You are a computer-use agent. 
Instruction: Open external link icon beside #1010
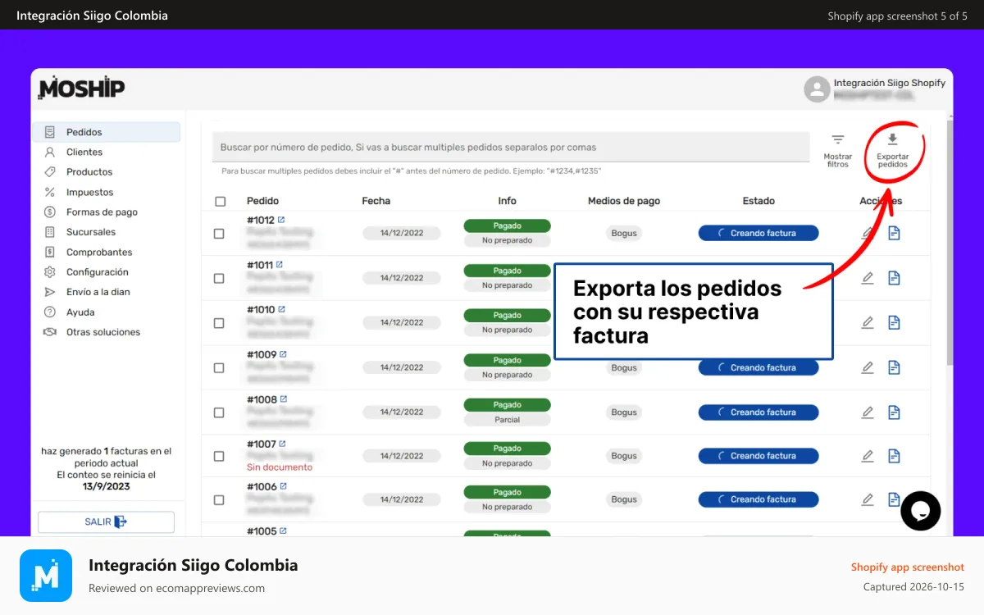[282, 309]
